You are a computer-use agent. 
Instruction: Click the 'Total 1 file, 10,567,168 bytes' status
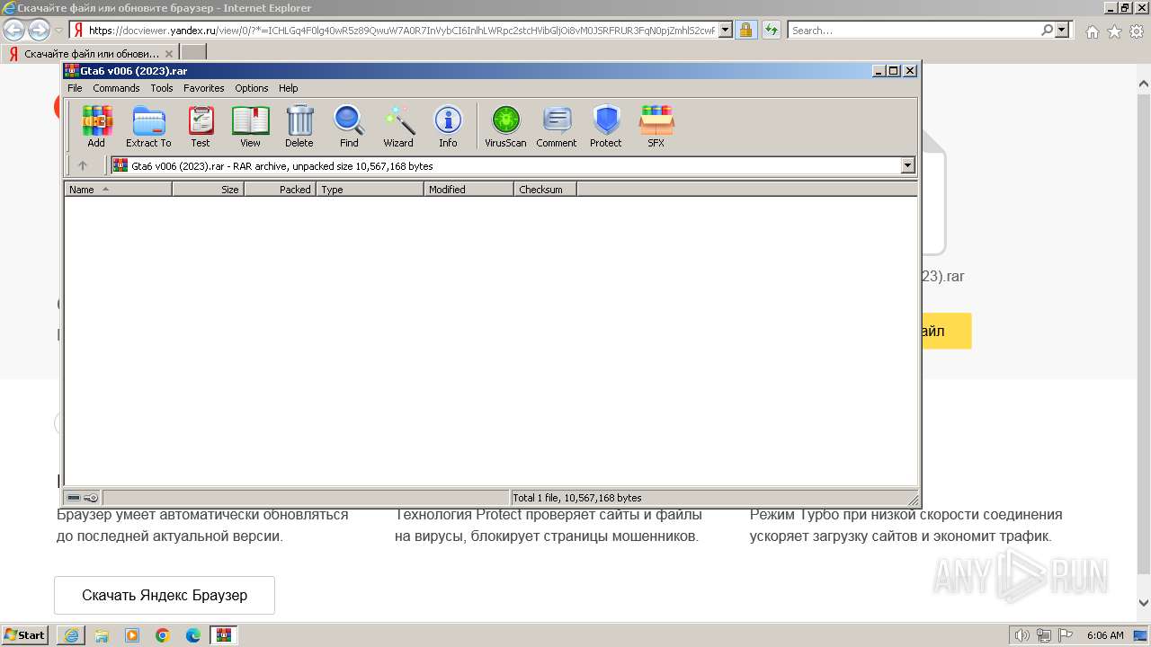[577, 498]
